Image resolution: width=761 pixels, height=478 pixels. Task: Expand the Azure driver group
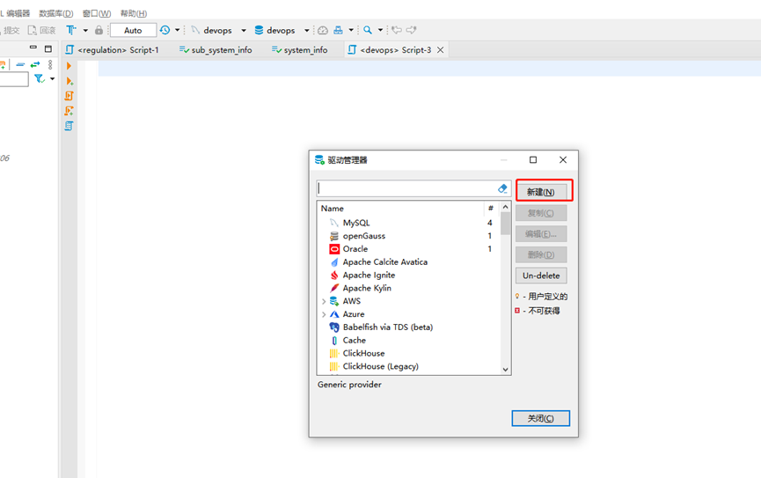pyautogui.click(x=324, y=314)
